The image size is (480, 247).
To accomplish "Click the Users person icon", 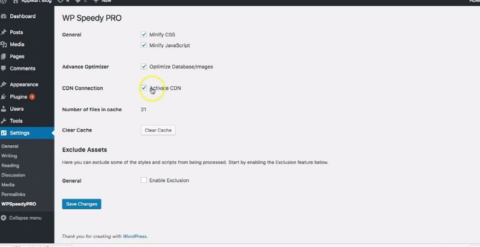I will click(4, 109).
